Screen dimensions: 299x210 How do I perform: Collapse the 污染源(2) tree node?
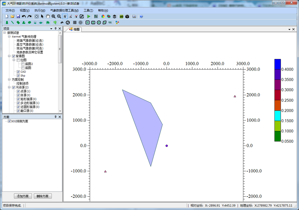pos(9,87)
